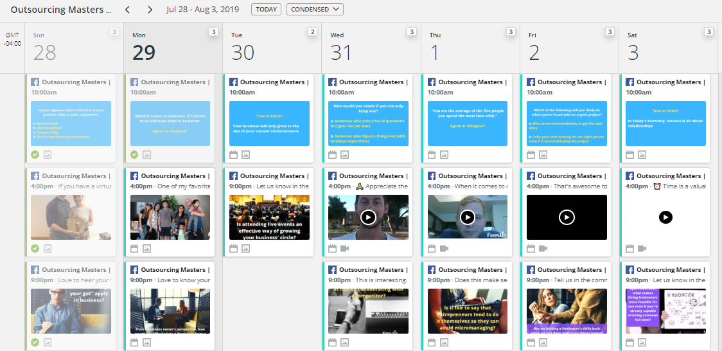
Task: Click the Thursday post count badge
Action: (511, 32)
